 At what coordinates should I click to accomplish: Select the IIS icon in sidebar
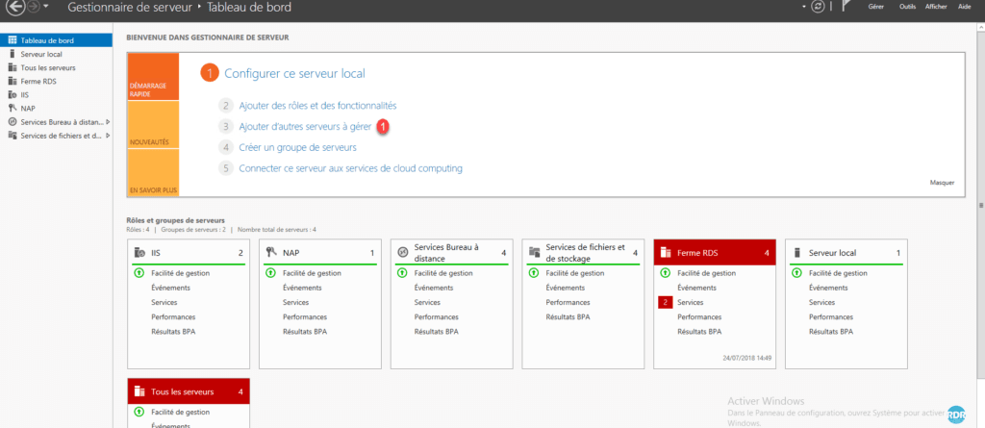coord(12,95)
